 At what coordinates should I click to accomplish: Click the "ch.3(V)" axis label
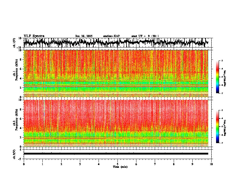click(x=14, y=154)
